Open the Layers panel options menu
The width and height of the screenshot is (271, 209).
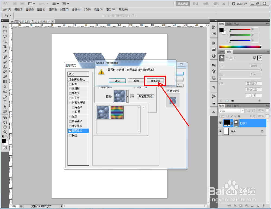(267, 106)
